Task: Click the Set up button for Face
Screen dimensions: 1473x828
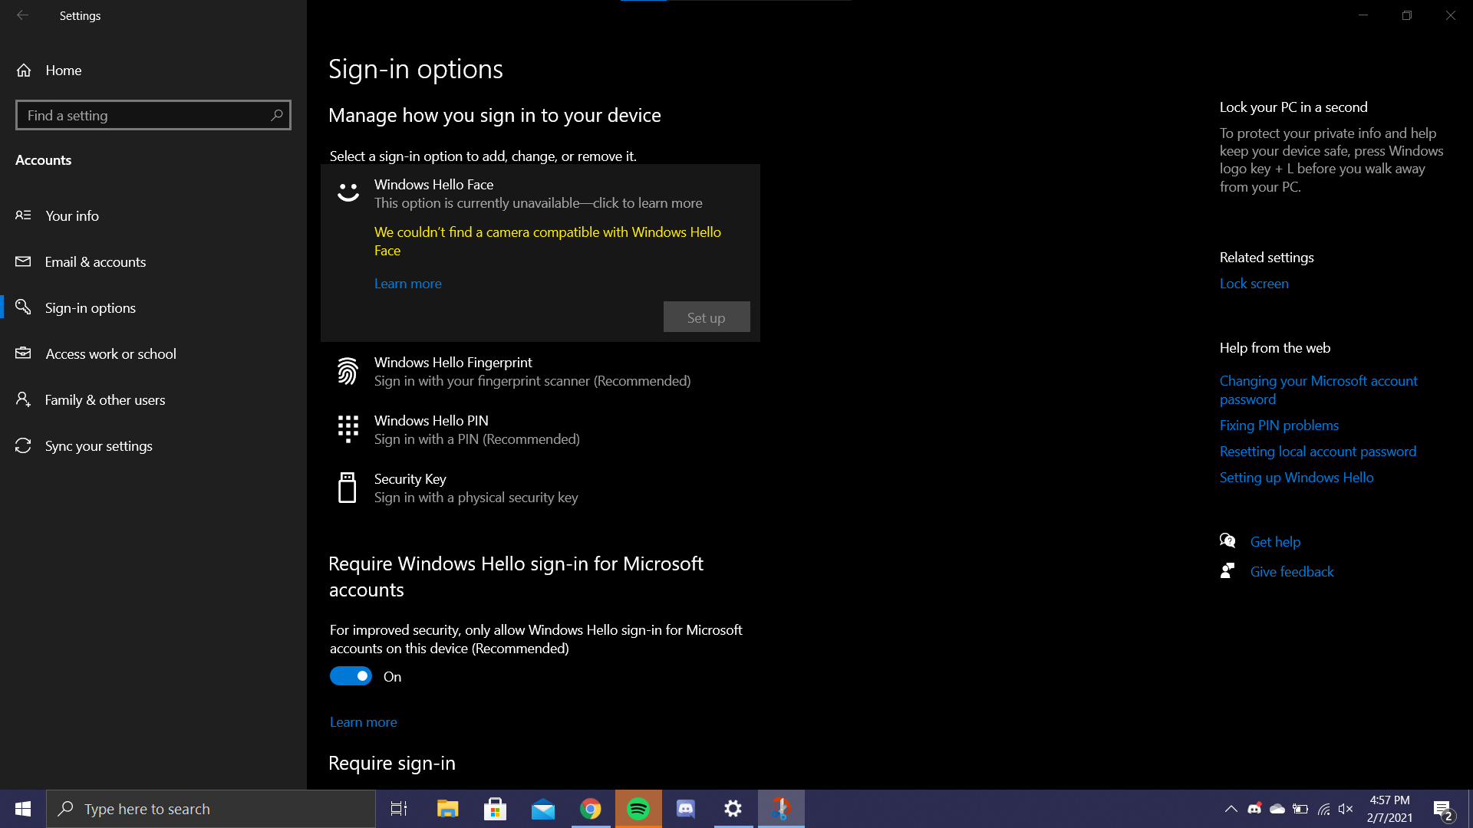Action: [x=707, y=317]
